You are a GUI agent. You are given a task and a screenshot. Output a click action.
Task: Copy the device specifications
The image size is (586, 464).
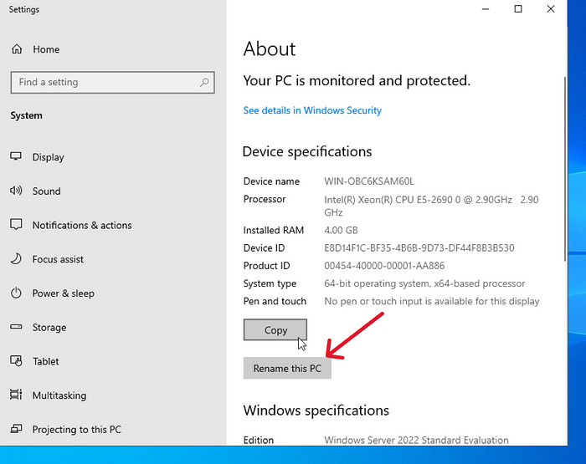coord(275,330)
